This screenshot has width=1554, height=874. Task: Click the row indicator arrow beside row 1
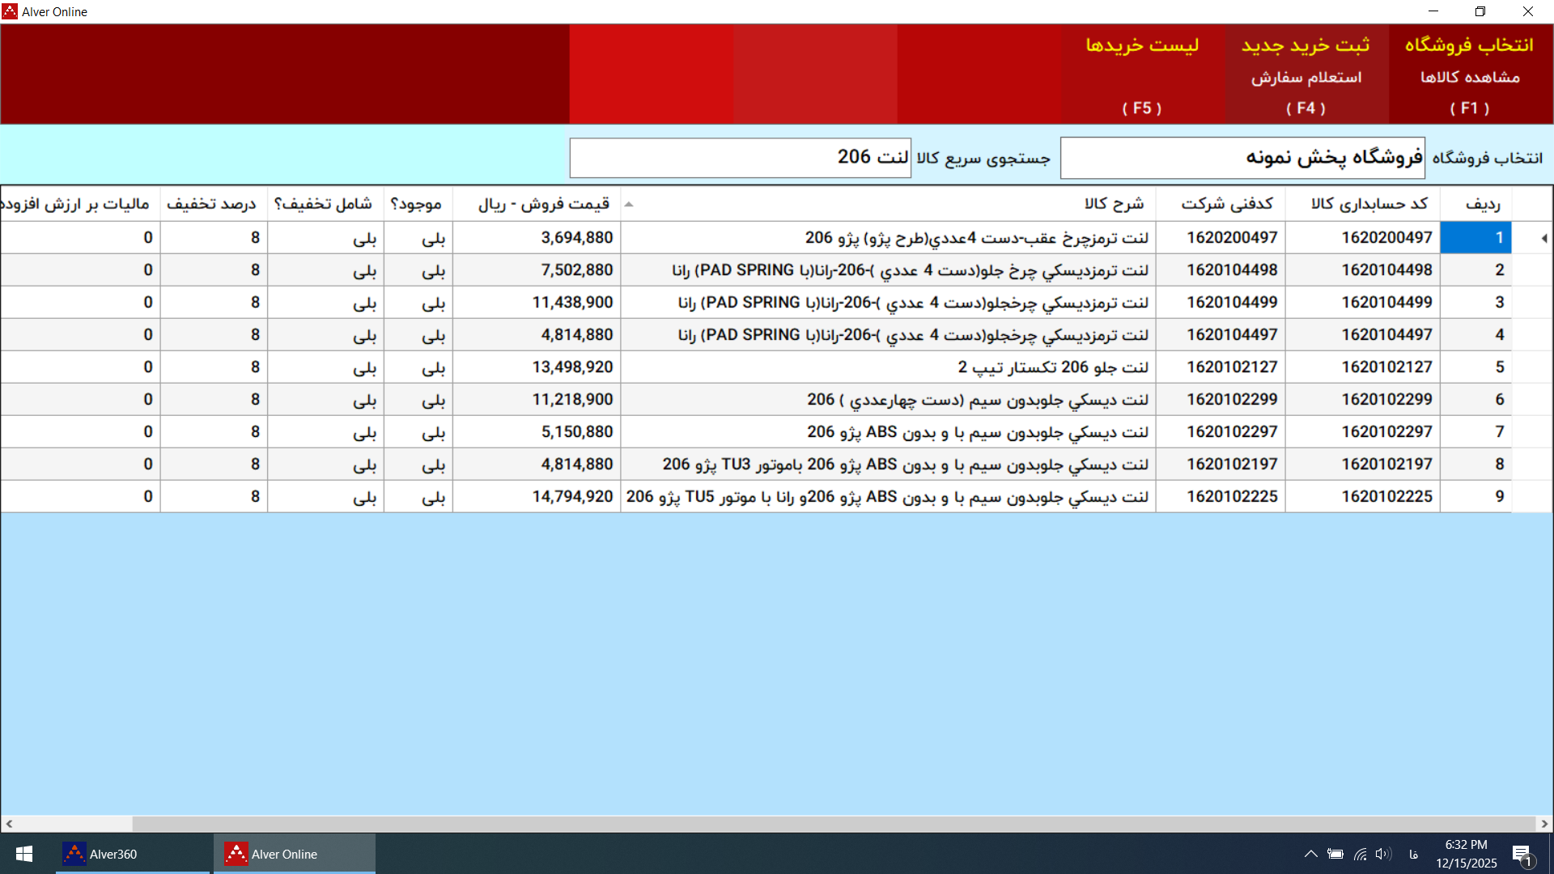tap(1543, 238)
